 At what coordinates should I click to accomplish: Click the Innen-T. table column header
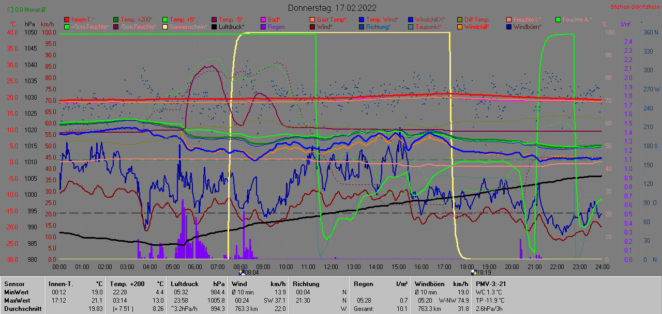click(61, 284)
